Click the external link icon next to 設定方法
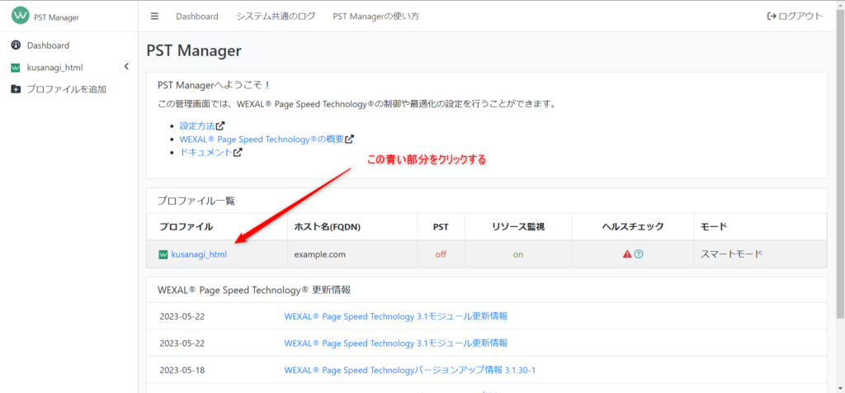This screenshot has height=393, width=845. tap(220, 125)
